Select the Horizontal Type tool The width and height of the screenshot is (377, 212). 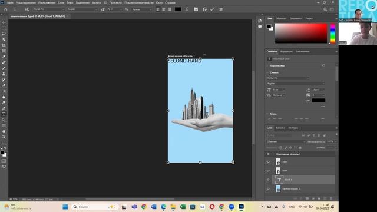[4, 114]
